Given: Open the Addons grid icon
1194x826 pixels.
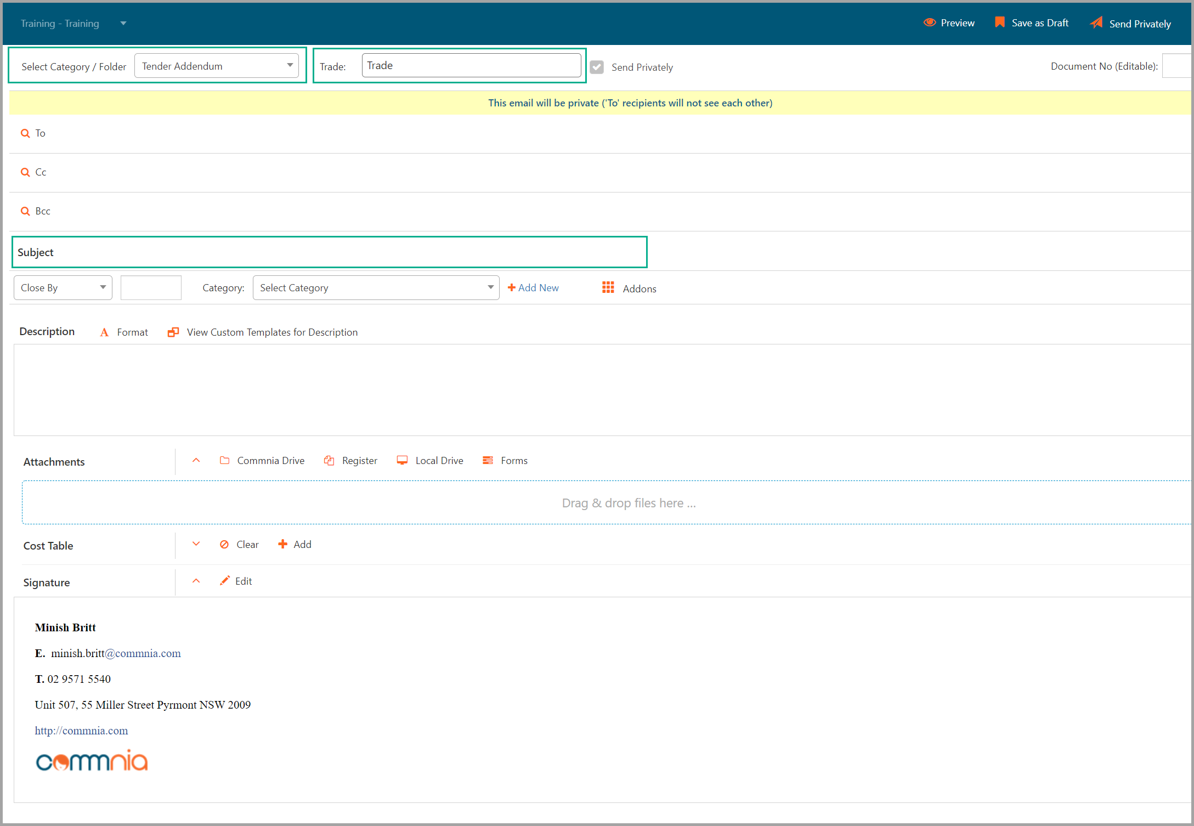Looking at the screenshot, I should 608,287.
